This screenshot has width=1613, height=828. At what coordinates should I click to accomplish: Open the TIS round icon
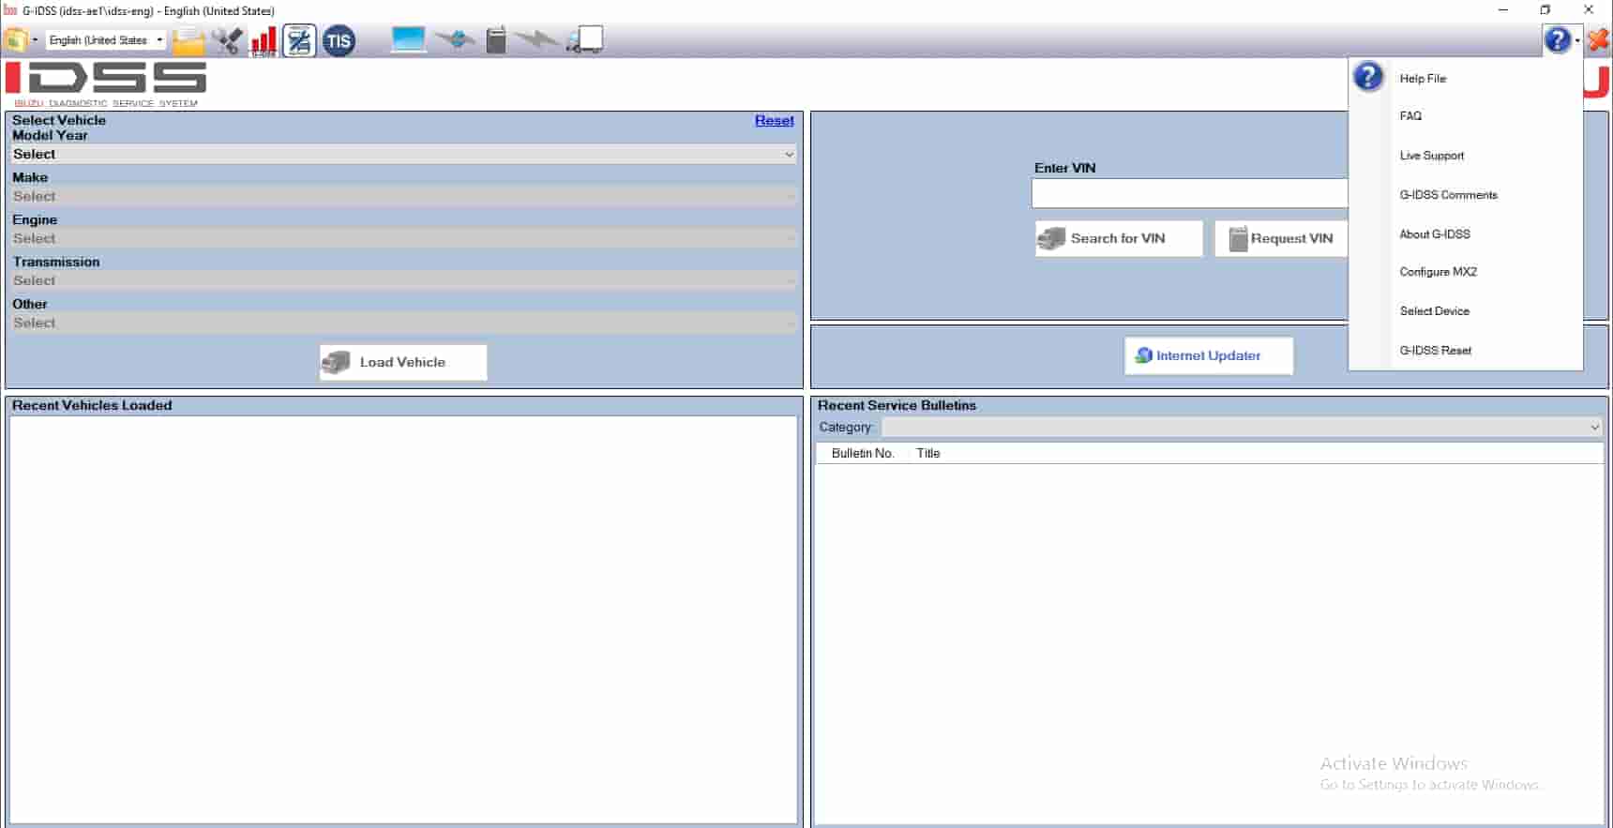(339, 40)
